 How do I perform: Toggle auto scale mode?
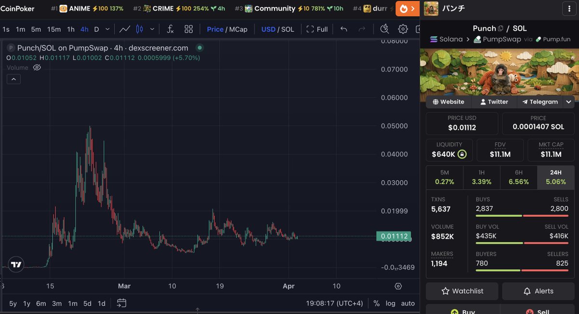(x=408, y=303)
